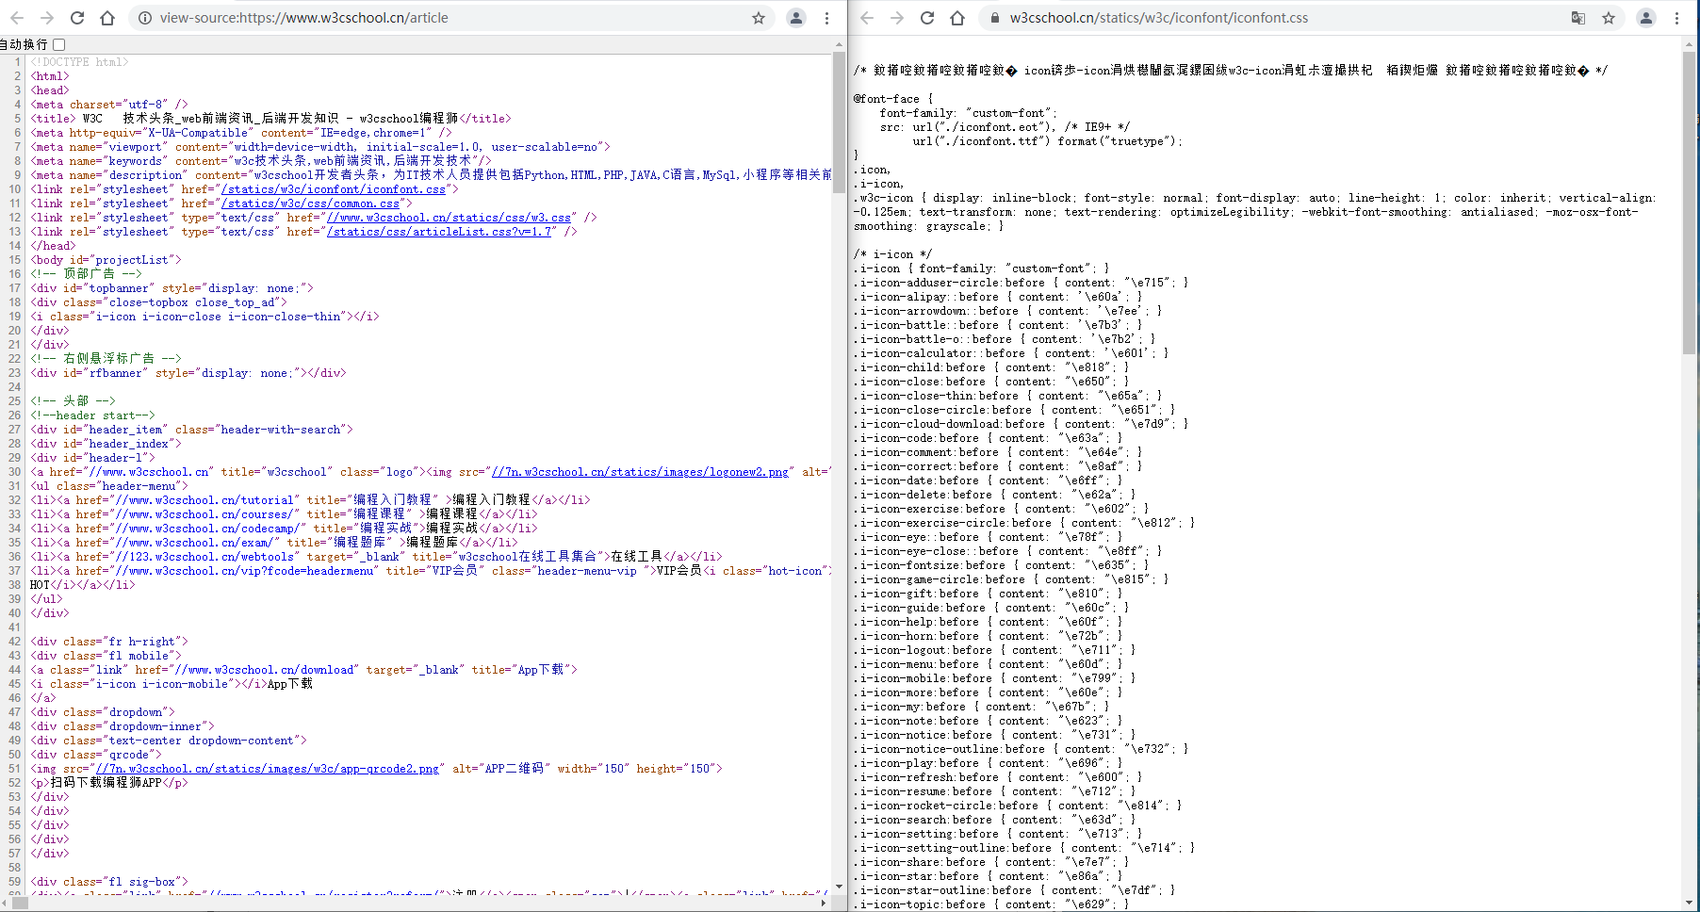Open the common.css stylesheet link

point(310,204)
